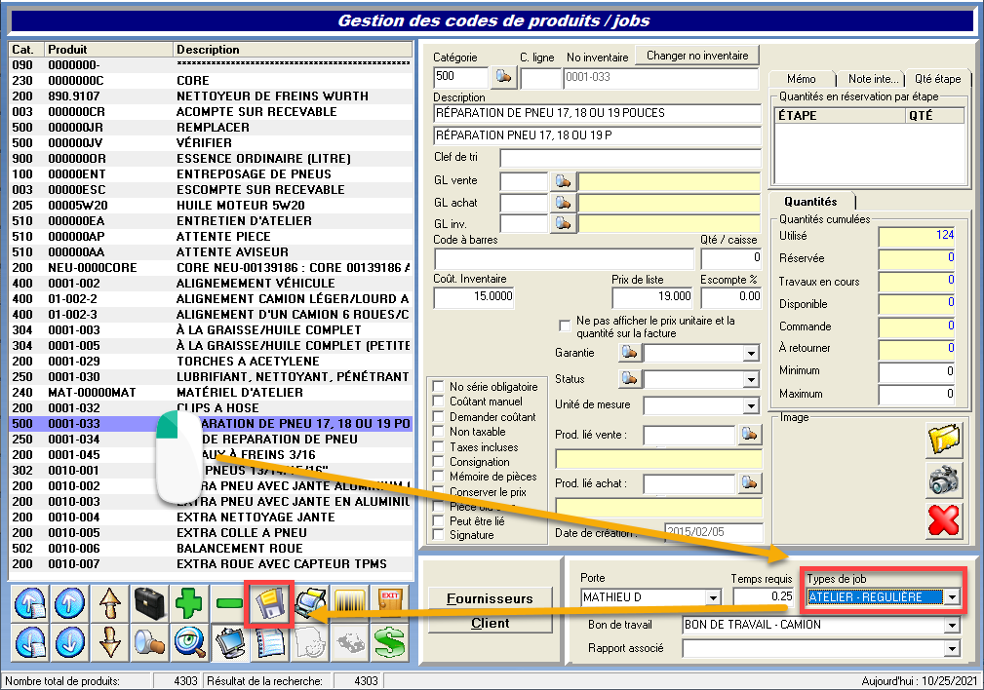Open the Porte dropdown showing MATHIEU D

[x=713, y=597]
